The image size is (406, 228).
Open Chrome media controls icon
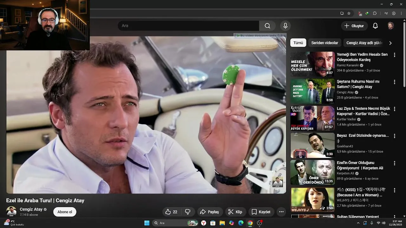[386, 13]
